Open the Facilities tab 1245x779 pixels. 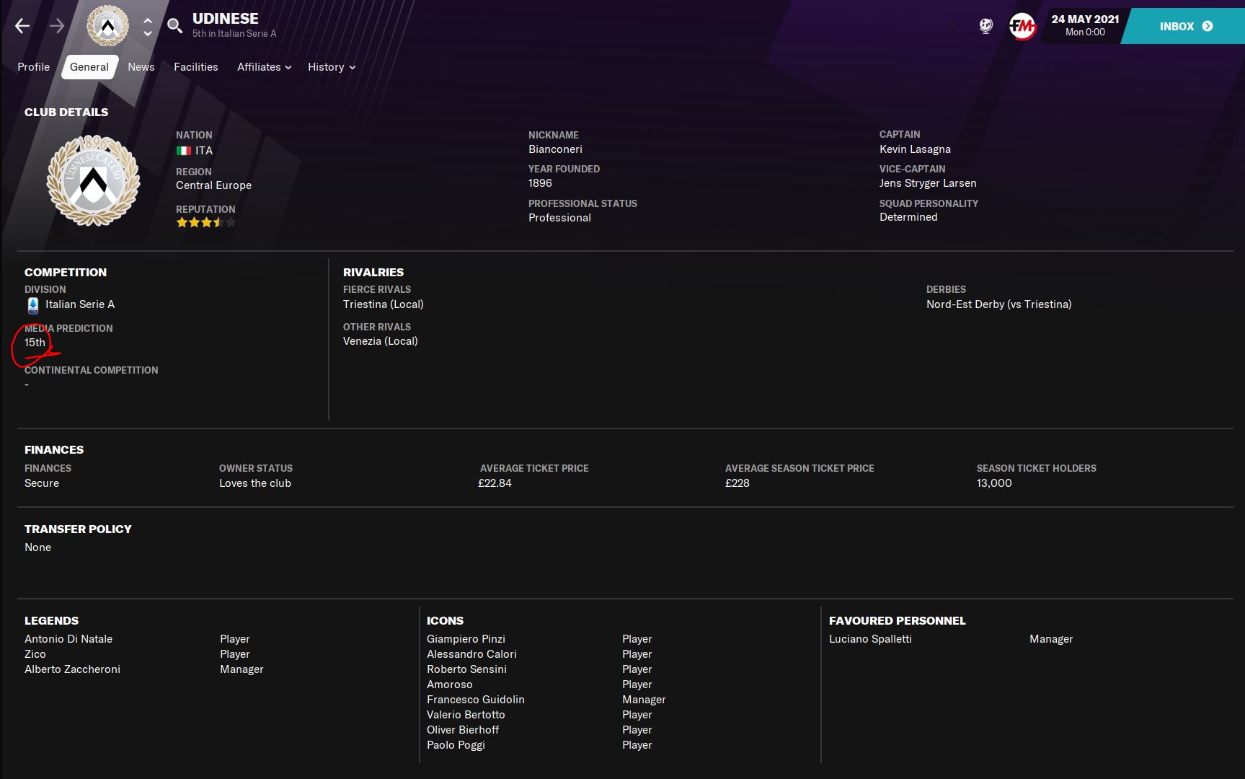coord(195,67)
